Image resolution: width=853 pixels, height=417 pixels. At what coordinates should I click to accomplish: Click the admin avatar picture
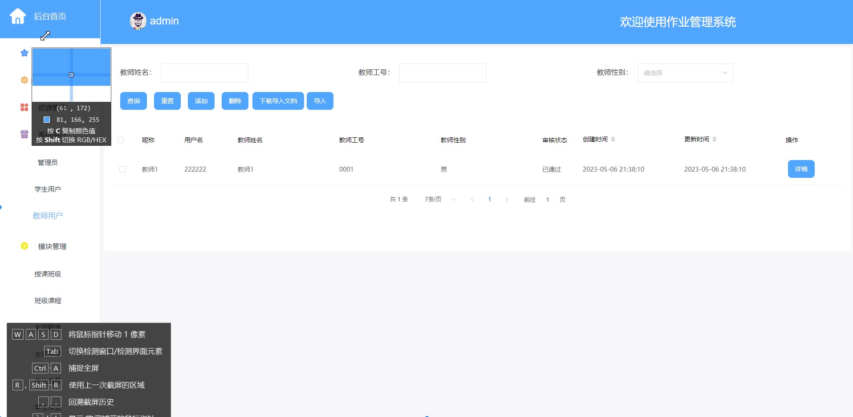(138, 21)
